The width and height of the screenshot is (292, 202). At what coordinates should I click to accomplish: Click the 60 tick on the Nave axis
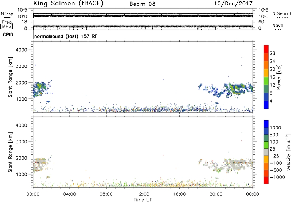[x=261, y=22]
